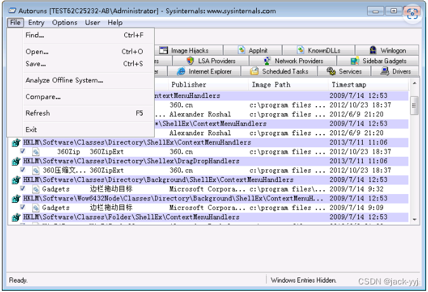Switch to Network Providers tab
The image size is (428, 292).
click(x=294, y=61)
